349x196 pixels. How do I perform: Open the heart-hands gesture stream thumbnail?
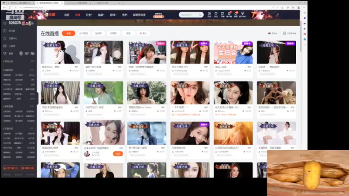[276, 93]
